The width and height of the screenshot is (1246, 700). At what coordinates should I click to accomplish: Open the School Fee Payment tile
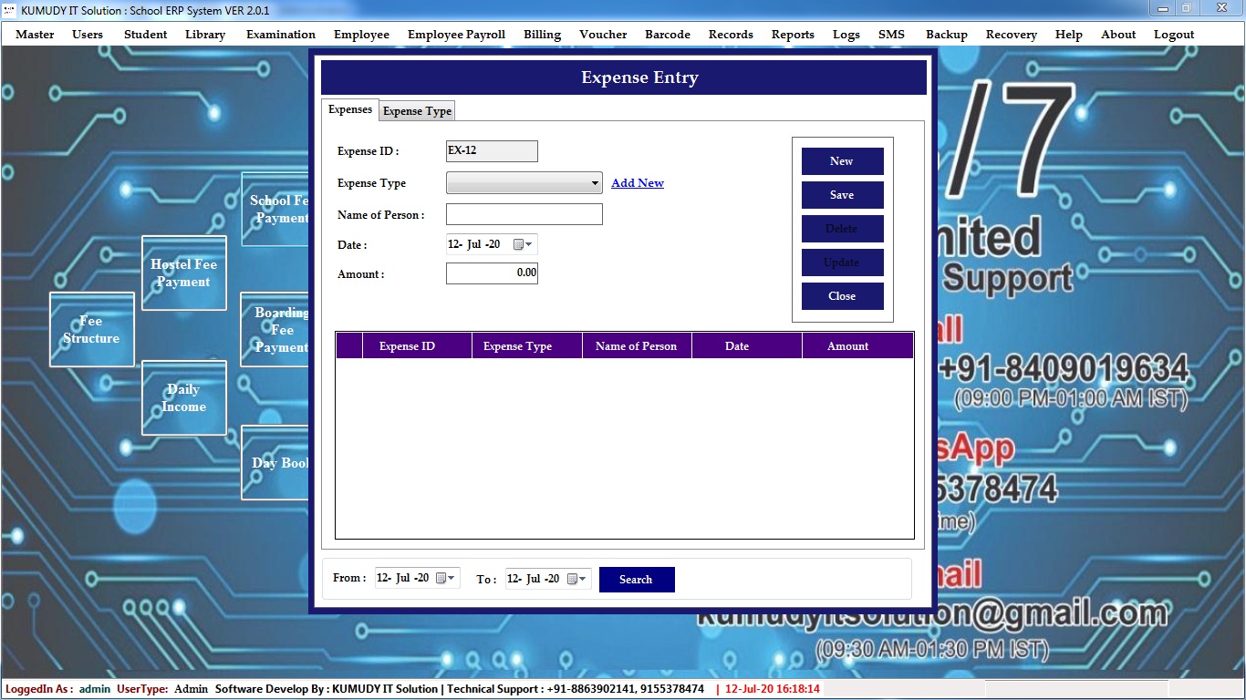coord(275,210)
